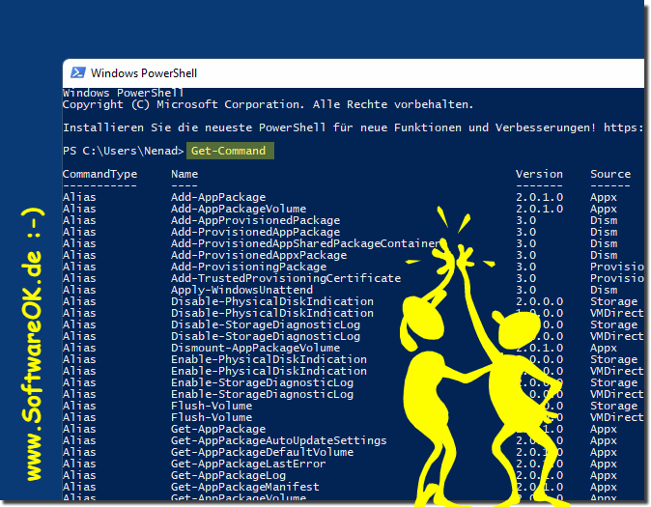This screenshot has height=507, width=651.
Task: Select Enable-PhysicalDiskIndication in the Storage row
Action: [x=269, y=359]
